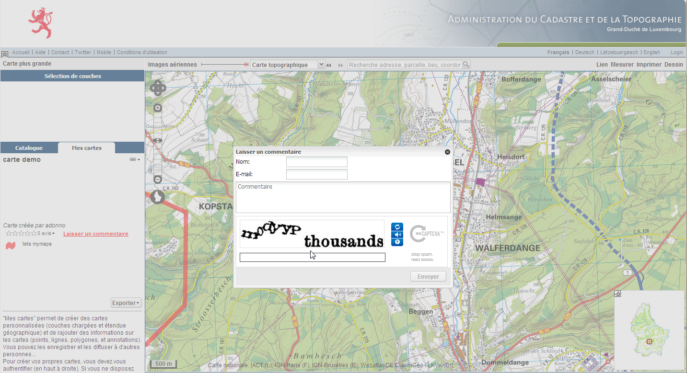
Task: Play the audio CAPTCHA challenge
Action: coord(397,235)
